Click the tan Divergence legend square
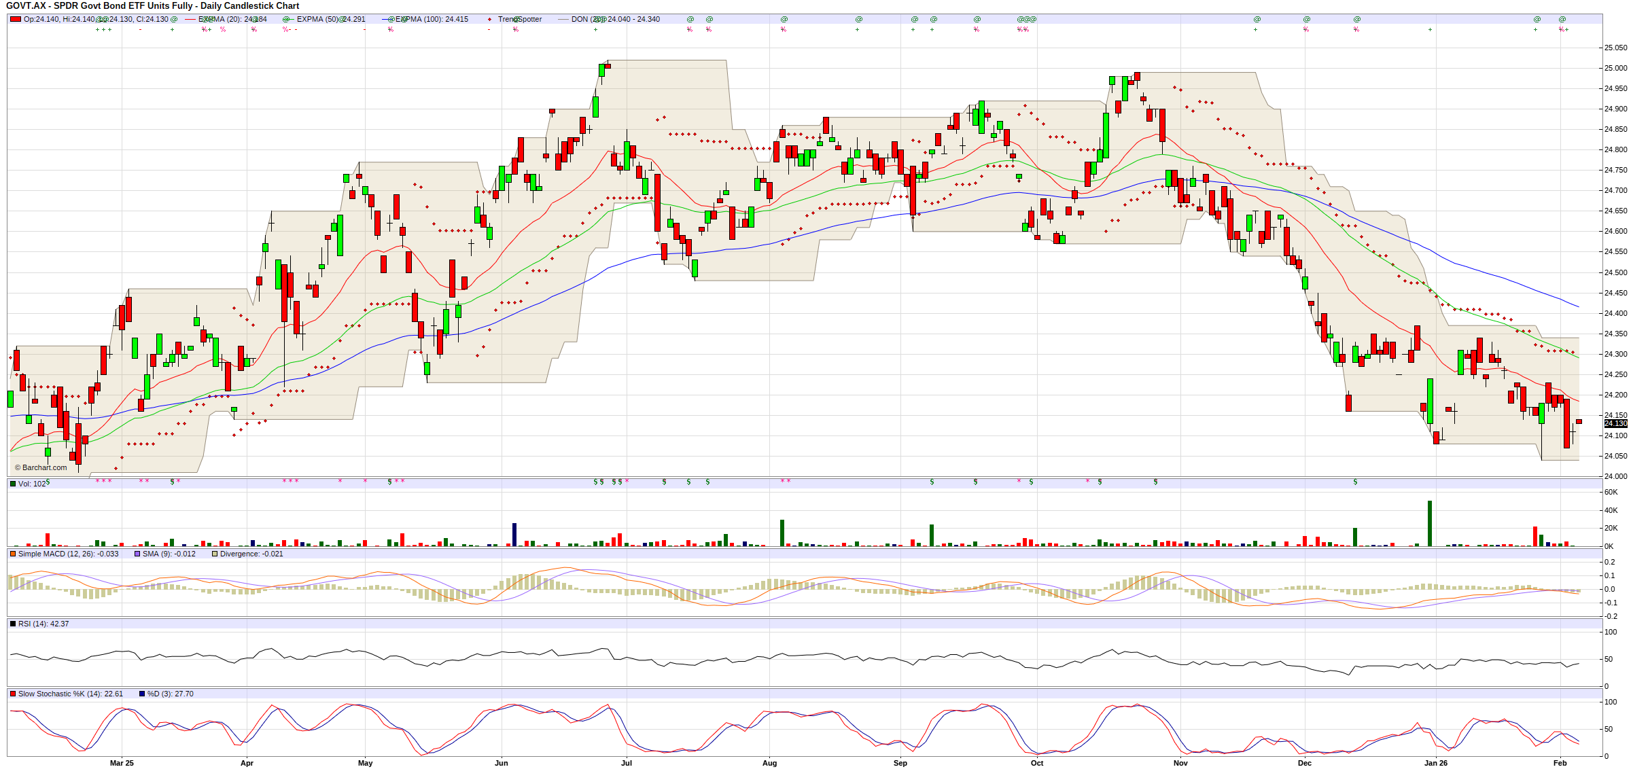 click(x=215, y=554)
